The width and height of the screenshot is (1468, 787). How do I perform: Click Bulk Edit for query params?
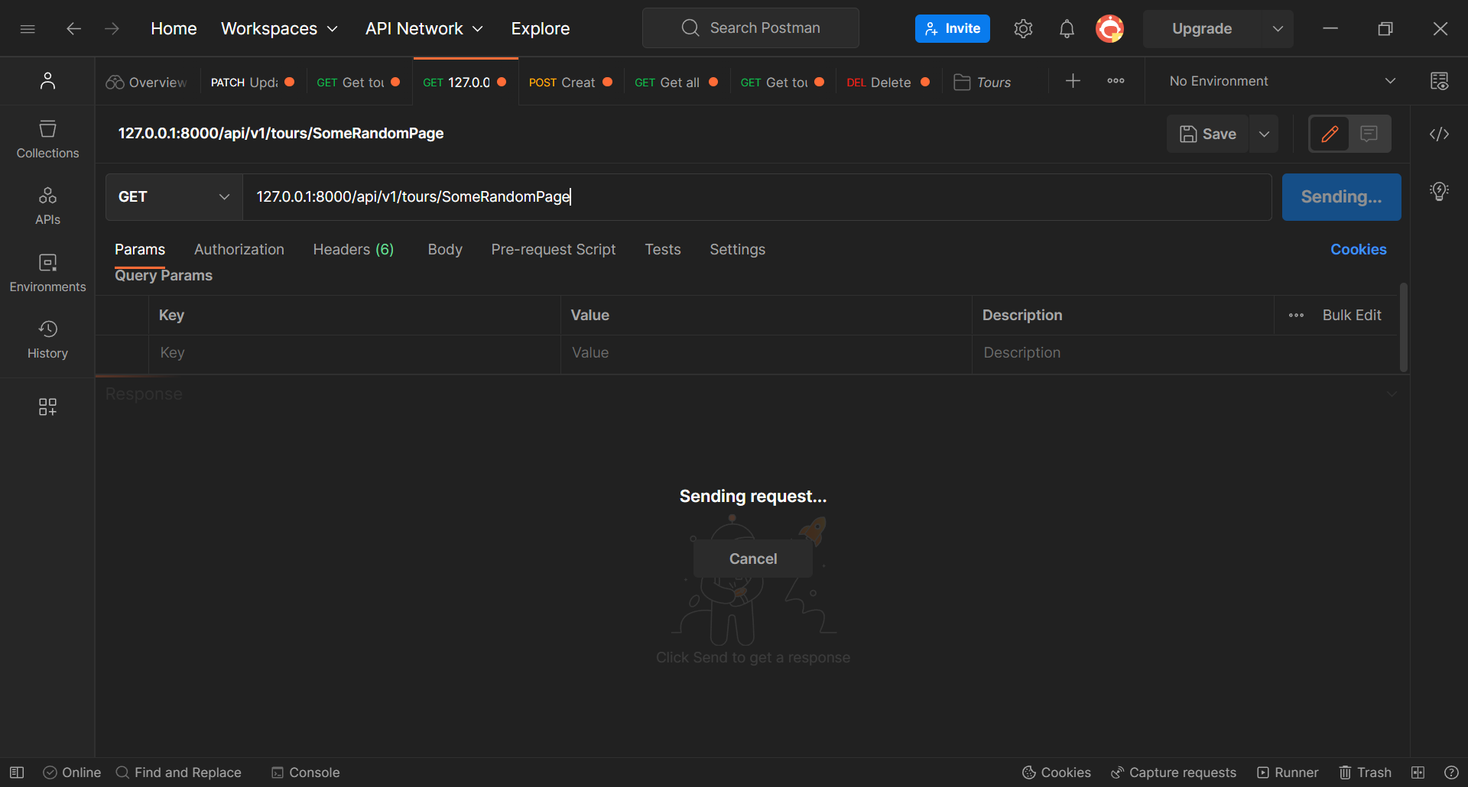[x=1352, y=316]
